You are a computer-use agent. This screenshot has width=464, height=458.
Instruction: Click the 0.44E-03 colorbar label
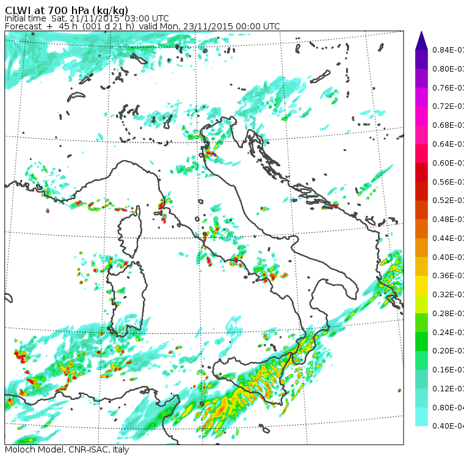pyautogui.click(x=448, y=238)
